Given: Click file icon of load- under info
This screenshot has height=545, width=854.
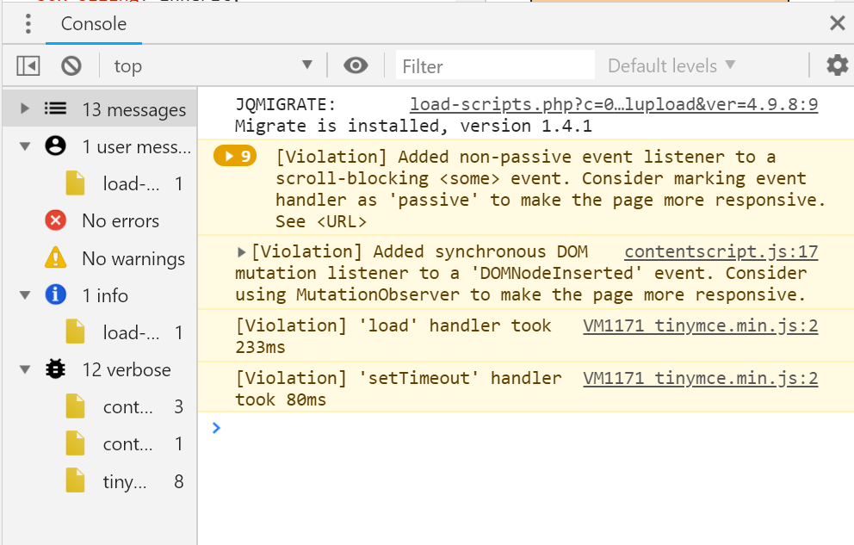Looking at the screenshot, I should tap(75, 332).
